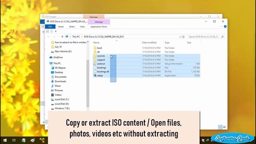The image size is (256, 144).
Task: Open the View ribbon tab
Action: (x=82, y=27)
